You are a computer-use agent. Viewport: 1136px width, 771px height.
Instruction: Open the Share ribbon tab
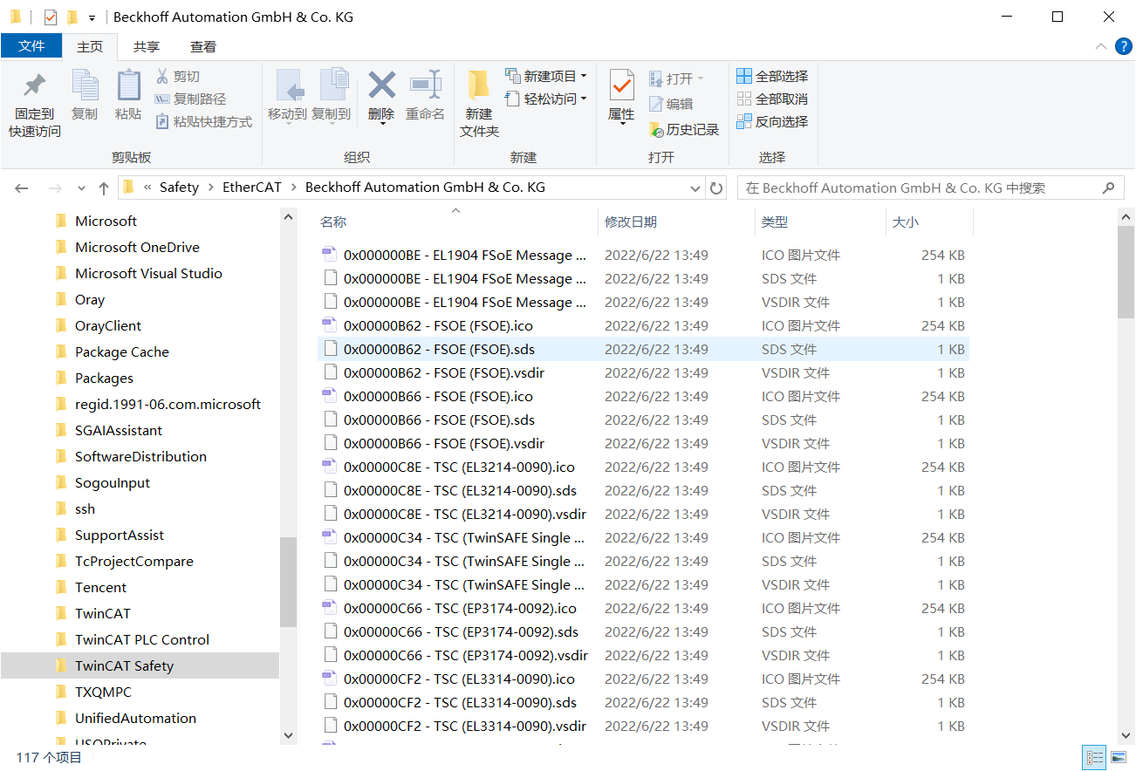pyautogui.click(x=146, y=47)
